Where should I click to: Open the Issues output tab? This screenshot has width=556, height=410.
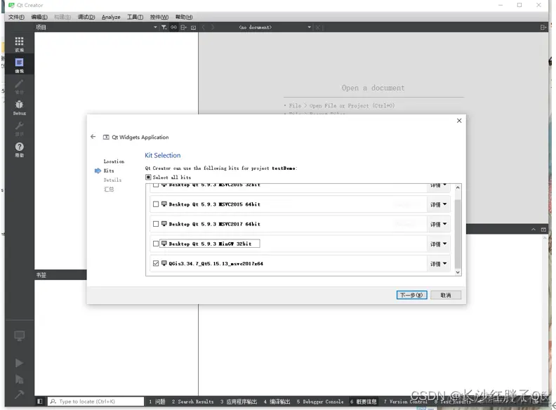pyautogui.click(x=157, y=402)
